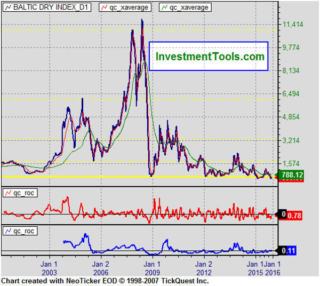The height and width of the screenshot is (286, 320).
Task: Select the Jan 1 2003 date label
Action: (49, 268)
